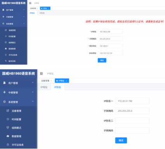Click 中继管理 icon in lower screenshot sidebar
165x149 pixels.
(4, 92)
